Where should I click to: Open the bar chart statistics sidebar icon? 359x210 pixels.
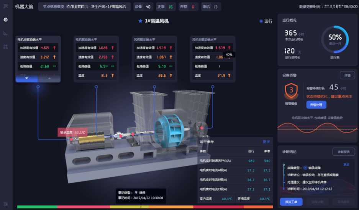coord(6,33)
